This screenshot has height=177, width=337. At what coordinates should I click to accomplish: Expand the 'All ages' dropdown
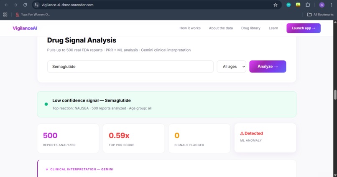click(231, 67)
